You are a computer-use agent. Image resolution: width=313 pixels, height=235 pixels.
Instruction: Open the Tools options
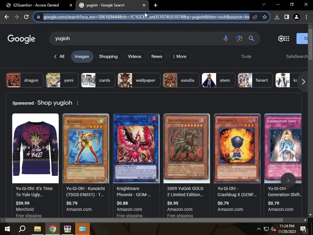pyautogui.click(x=246, y=57)
